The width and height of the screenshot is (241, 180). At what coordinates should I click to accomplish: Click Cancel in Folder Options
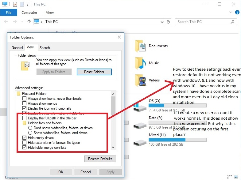(86, 172)
